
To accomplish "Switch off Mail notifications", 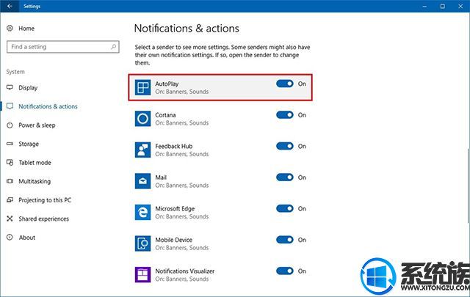I will click(285, 177).
